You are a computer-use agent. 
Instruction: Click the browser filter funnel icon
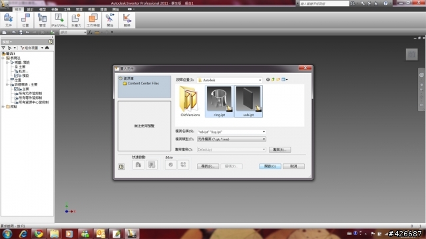[3, 48]
